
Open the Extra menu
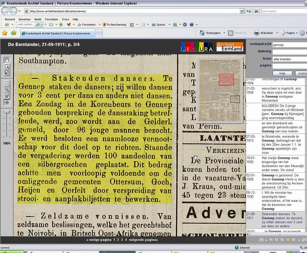(65, 19)
